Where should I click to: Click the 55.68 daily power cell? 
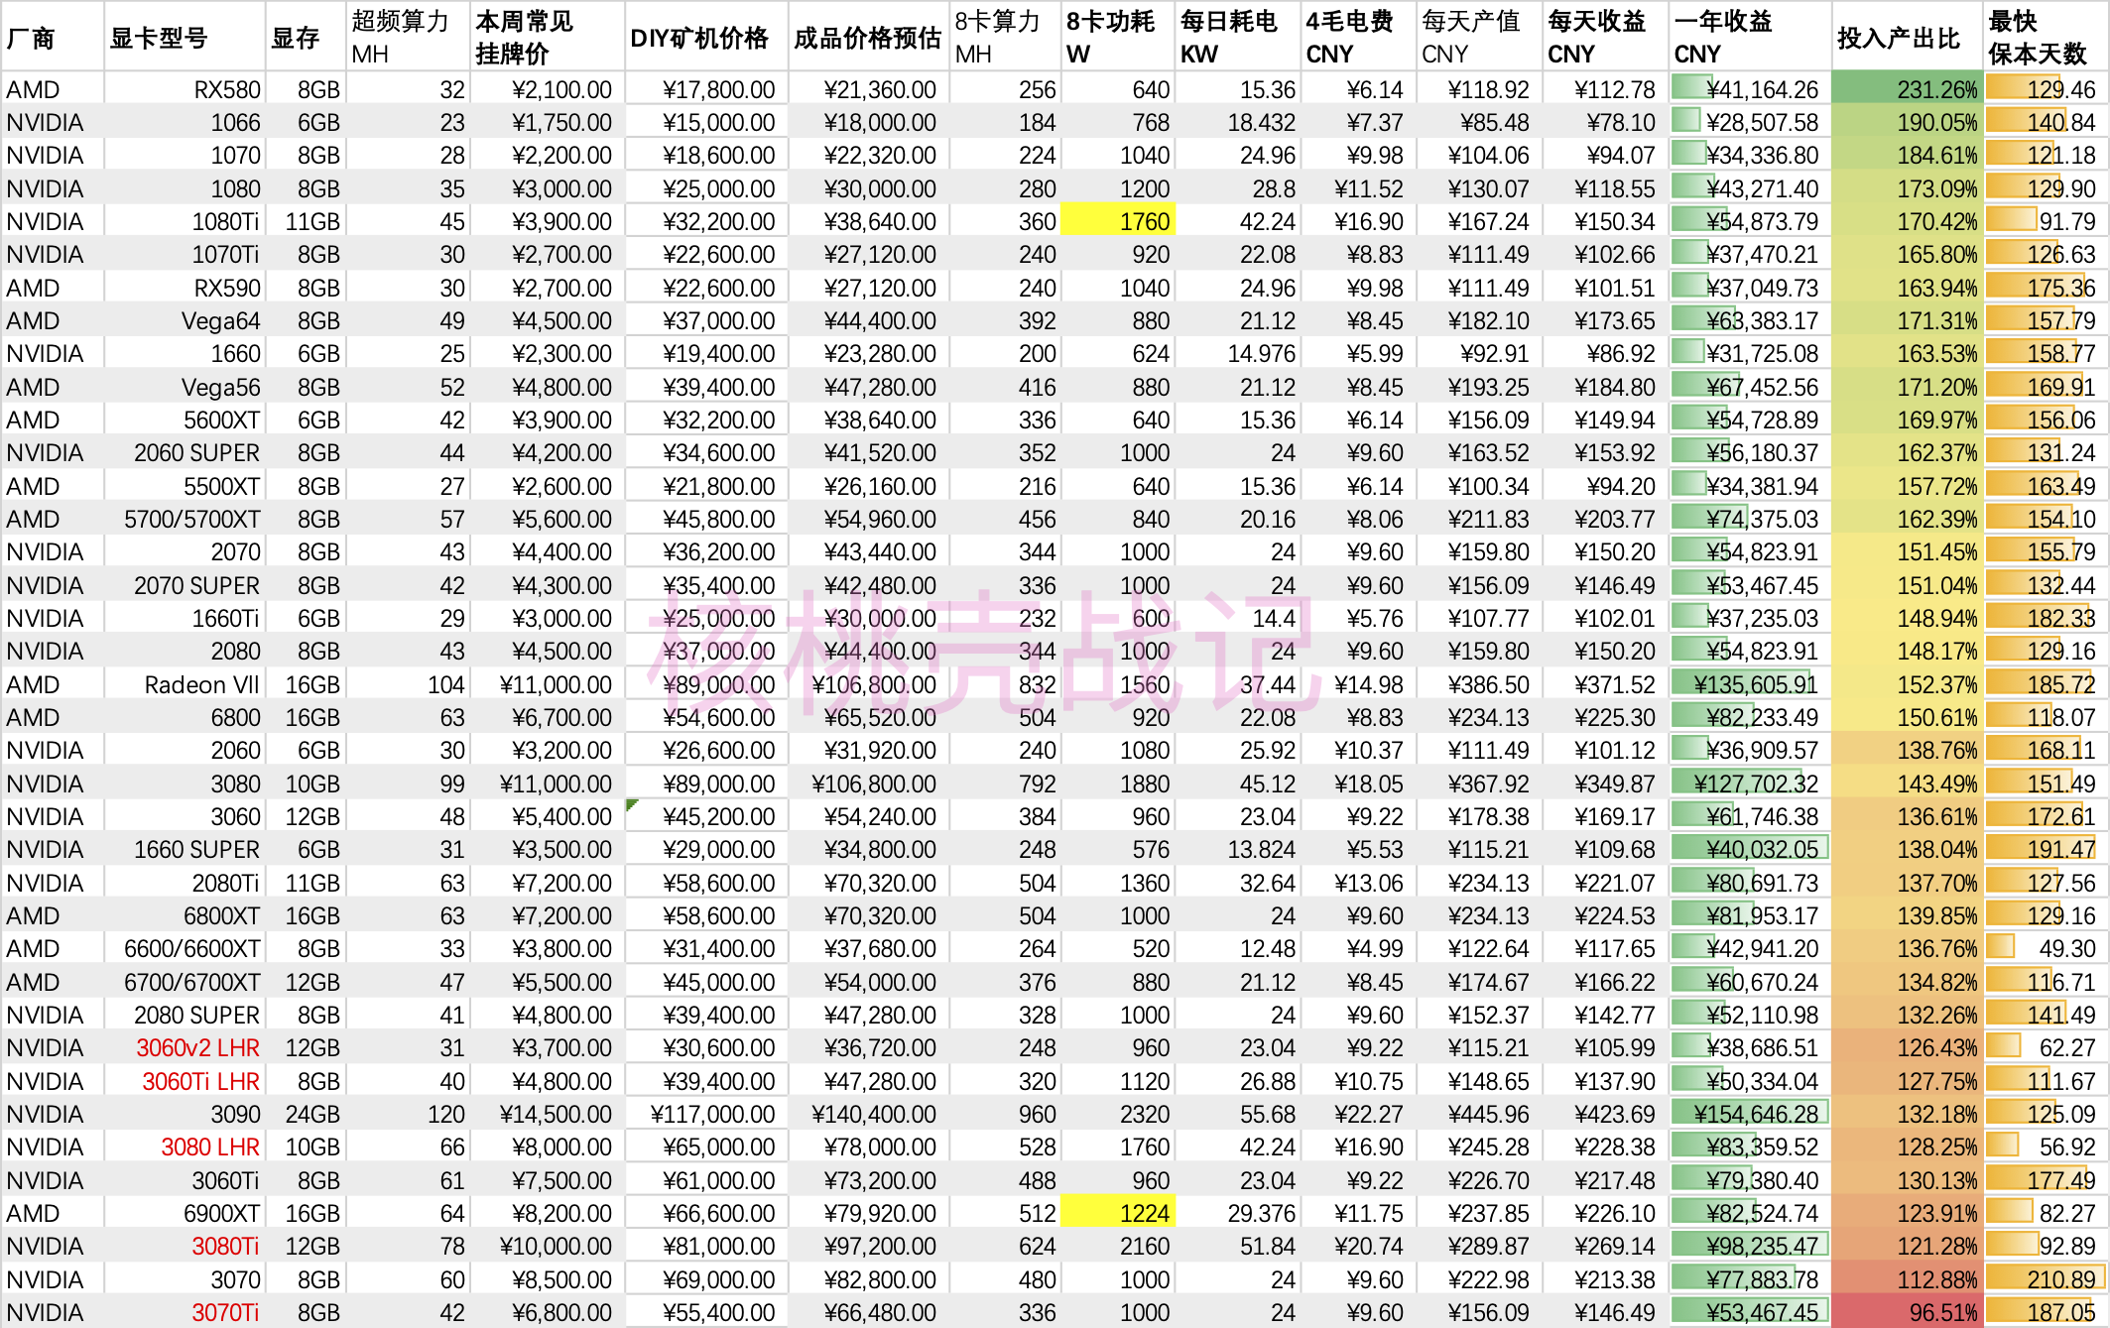1238,1114
